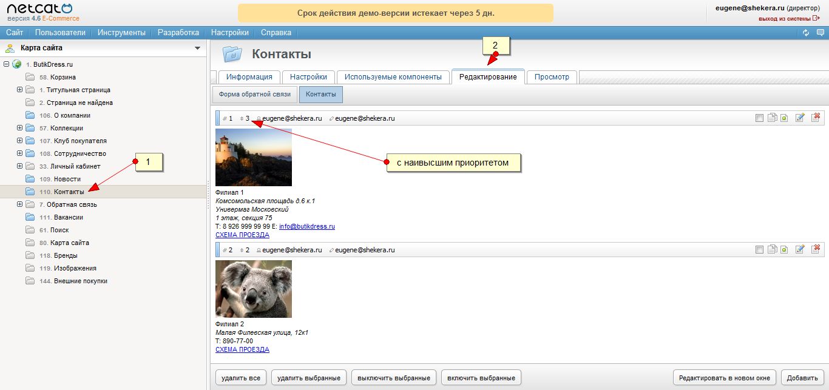Switch to the Информация tab
829x390 pixels.
[249, 77]
